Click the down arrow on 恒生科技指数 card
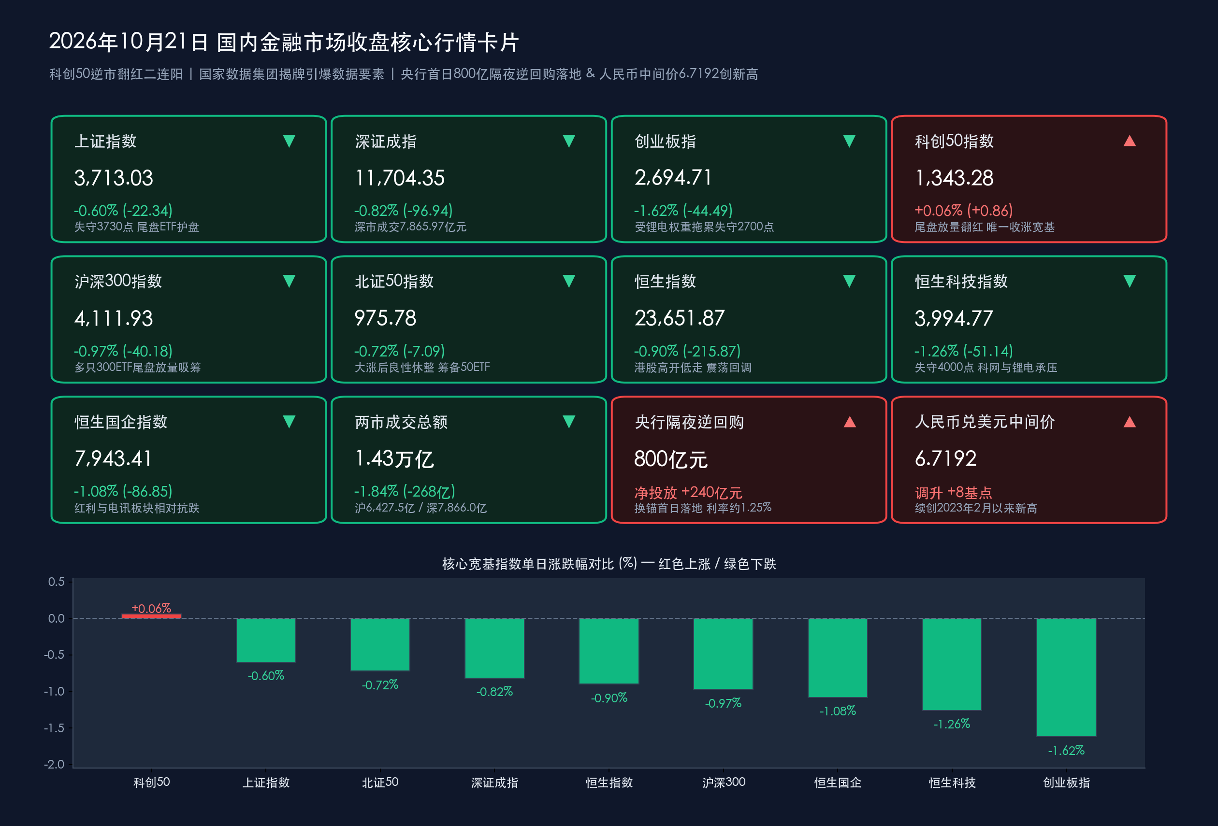This screenshot has height=826, width=1218. pos(1130,281)
